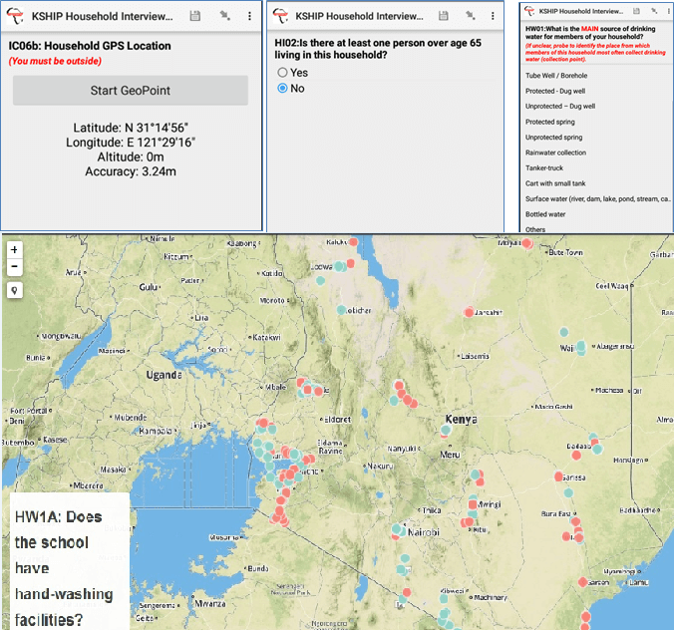Zoom out on the map with minus button
675x630 pixels.
click(x=14, y=267)
